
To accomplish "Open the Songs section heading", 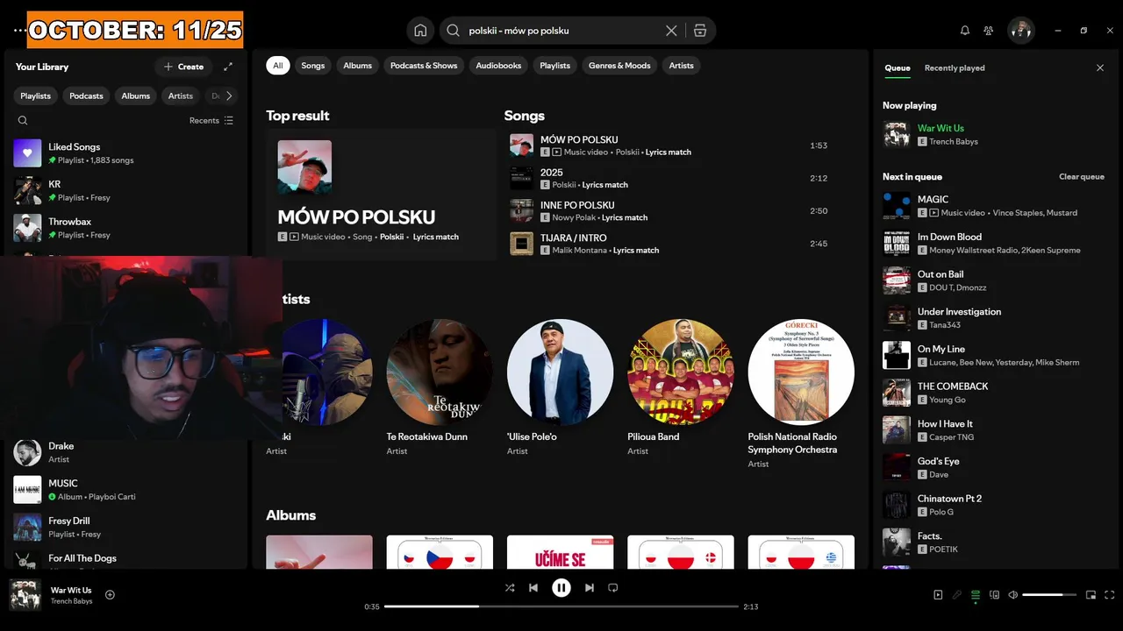I will [x=525, y=116].
